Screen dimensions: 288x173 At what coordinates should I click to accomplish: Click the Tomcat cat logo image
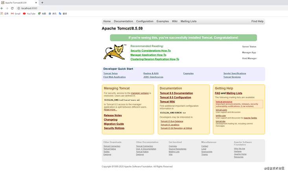[x=114, y=52]
